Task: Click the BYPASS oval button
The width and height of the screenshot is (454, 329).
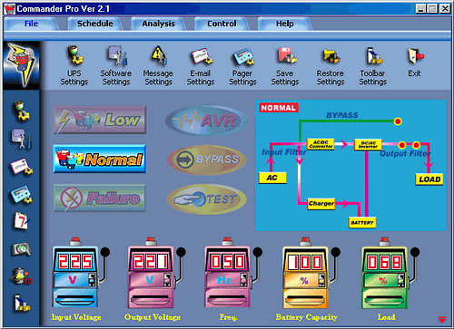Action: click(206, 160)
